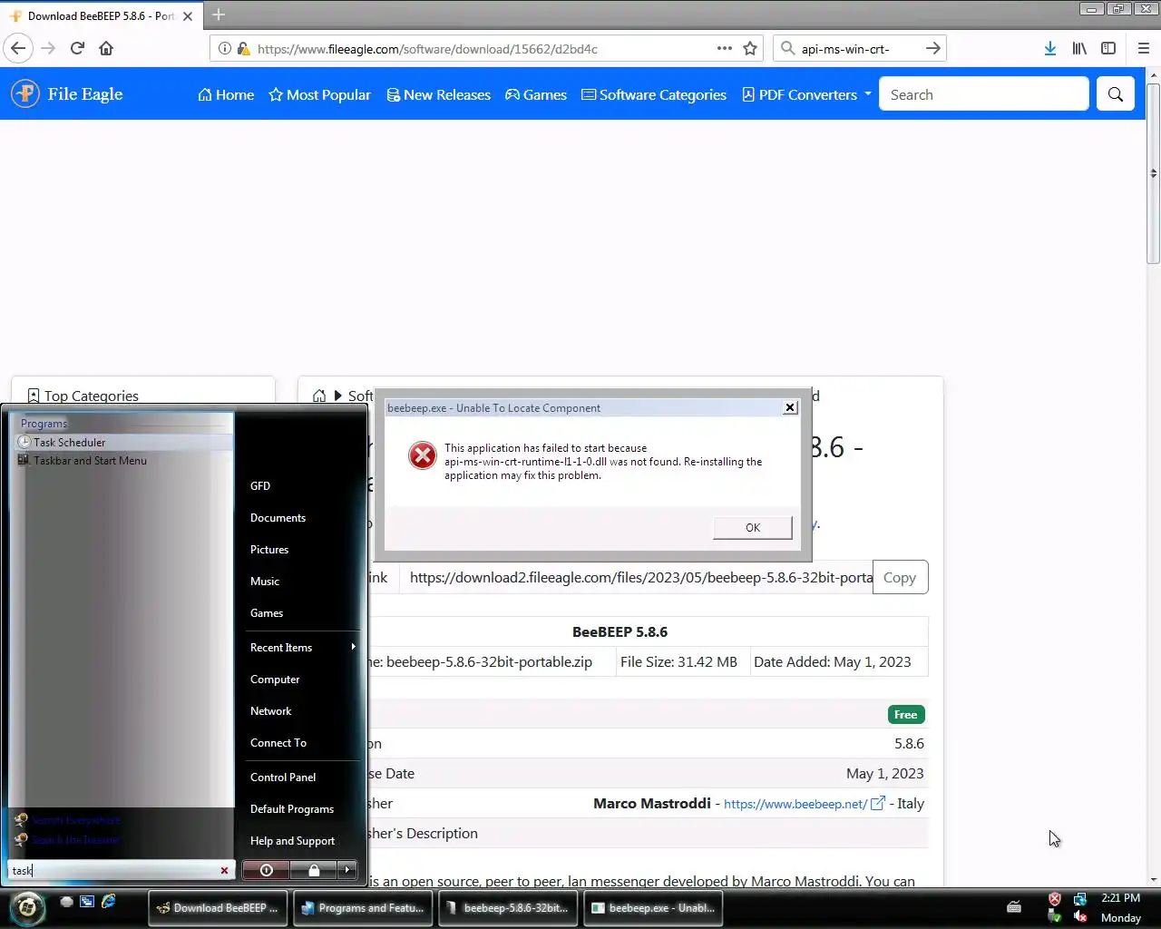Viewport: 1161px width, 929px height.
Task: Open the browser Home page icon
Action: tap(106, 48)
